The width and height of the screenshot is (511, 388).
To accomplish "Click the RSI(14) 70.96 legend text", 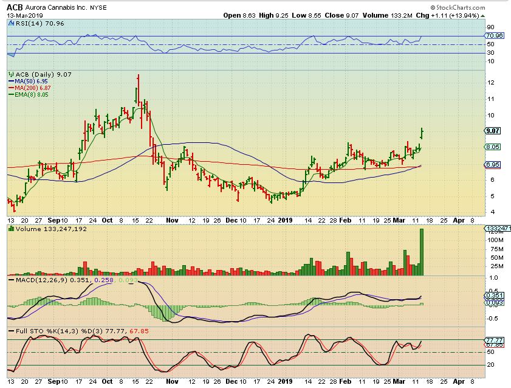I will [x=39, y=24].
